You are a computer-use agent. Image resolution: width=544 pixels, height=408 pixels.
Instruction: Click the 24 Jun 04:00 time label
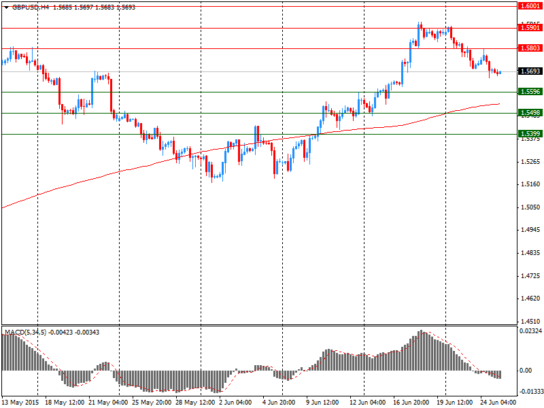coord(498,403)
